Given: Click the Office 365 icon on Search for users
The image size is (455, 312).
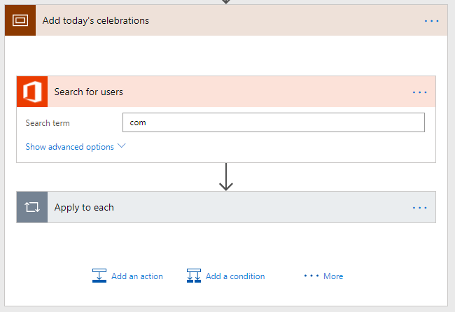Looking at the screenshot, I should click(32, 92).
